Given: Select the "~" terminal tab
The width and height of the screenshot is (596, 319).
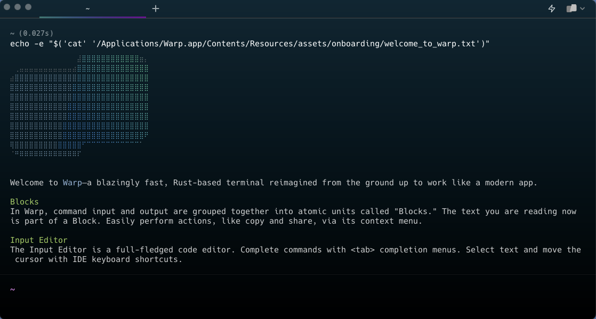Looking at the screenshot, I should (x=87, y=9).
